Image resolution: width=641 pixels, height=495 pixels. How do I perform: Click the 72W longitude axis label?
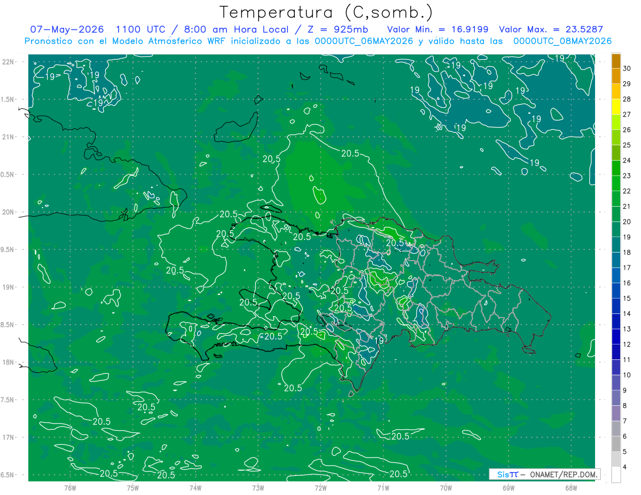pyautogui.click(x=320, y=488)
